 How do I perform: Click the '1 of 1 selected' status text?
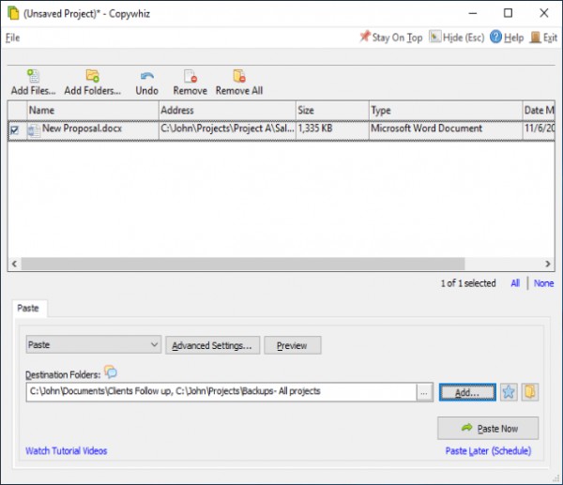[x=468, y=283]
